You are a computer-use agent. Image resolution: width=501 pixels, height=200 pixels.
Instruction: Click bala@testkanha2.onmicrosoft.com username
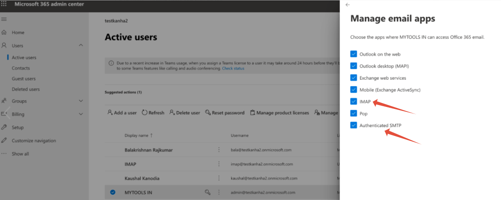pos(261,150)
